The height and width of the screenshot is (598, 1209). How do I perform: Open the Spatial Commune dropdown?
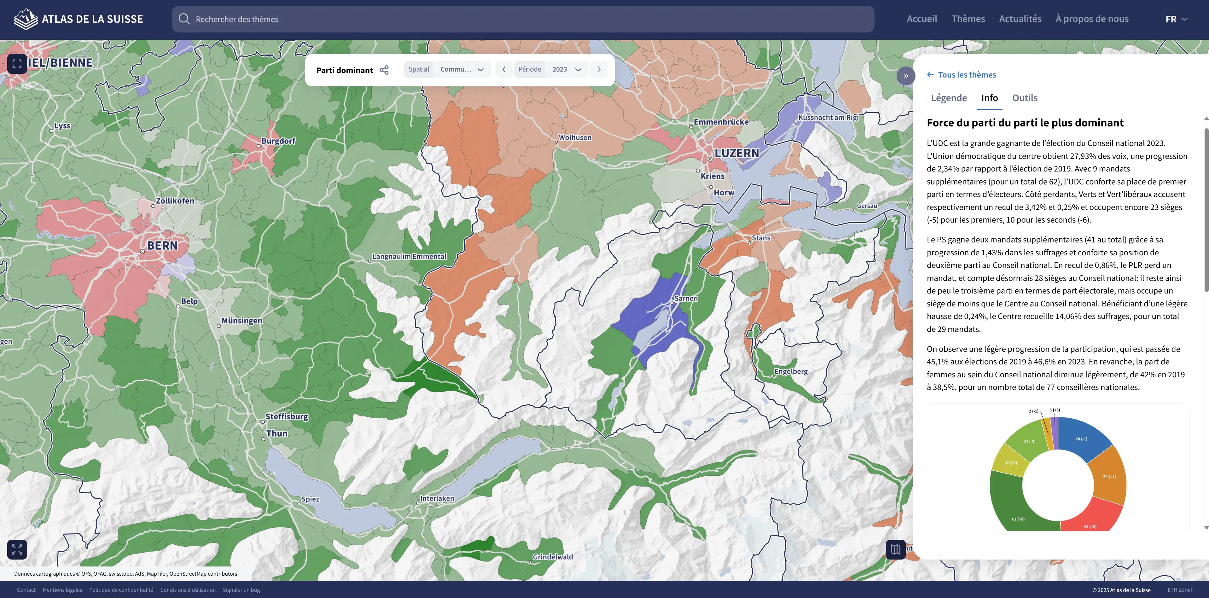pyautogui.click(x=462, y=69)
